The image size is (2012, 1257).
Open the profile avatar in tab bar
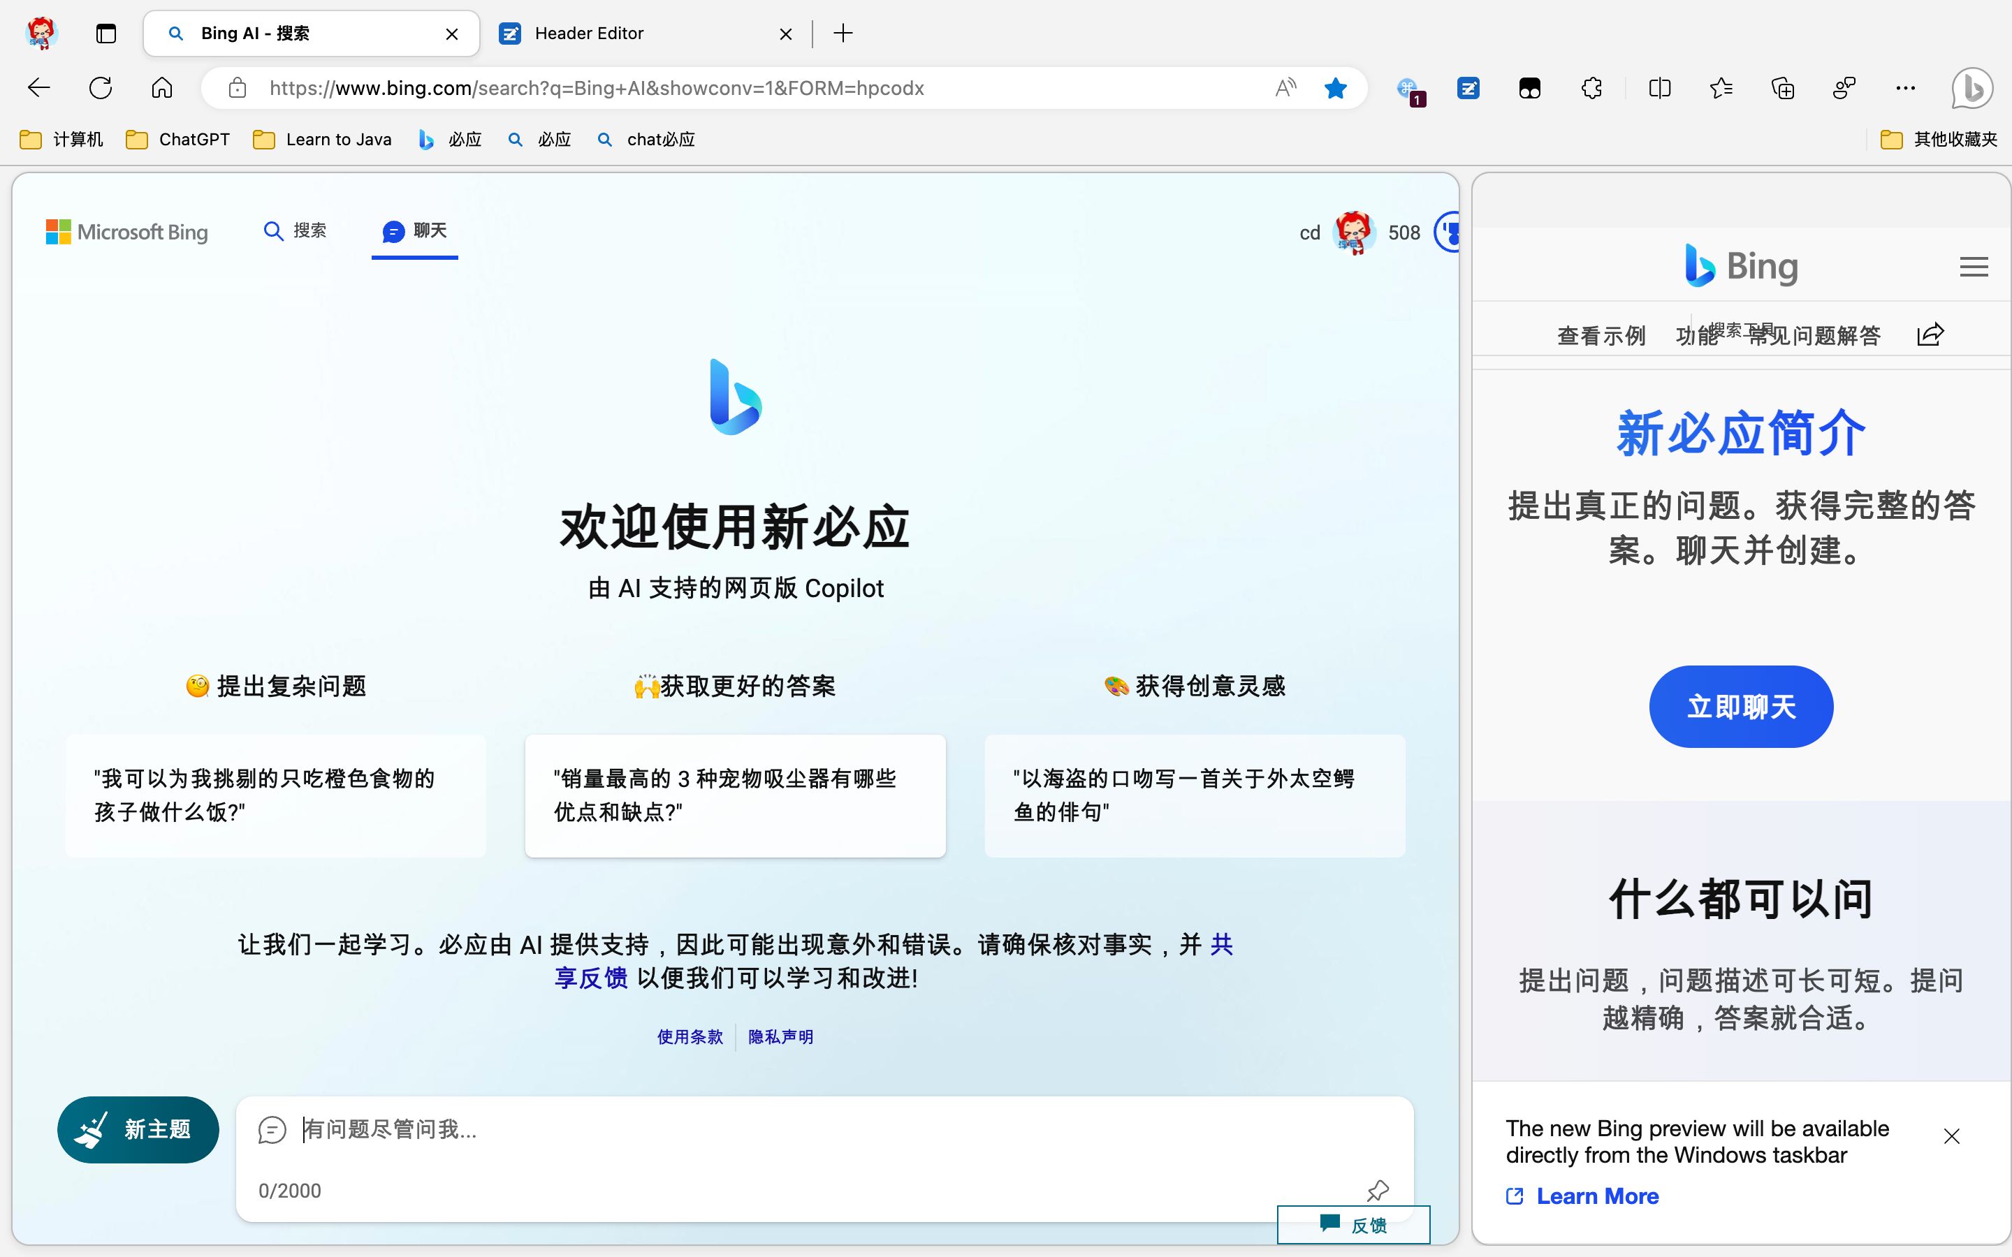coord(41,34)
